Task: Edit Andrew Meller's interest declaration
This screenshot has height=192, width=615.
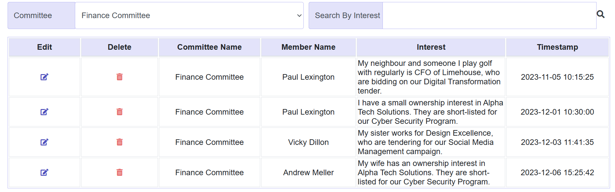Action: [x=44, y=172]
